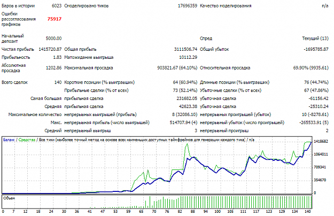Image resolution: width=334 pixels, height=216 pixels.
Task: Select the chart axis value 1418682
Action: click(321, 142)
